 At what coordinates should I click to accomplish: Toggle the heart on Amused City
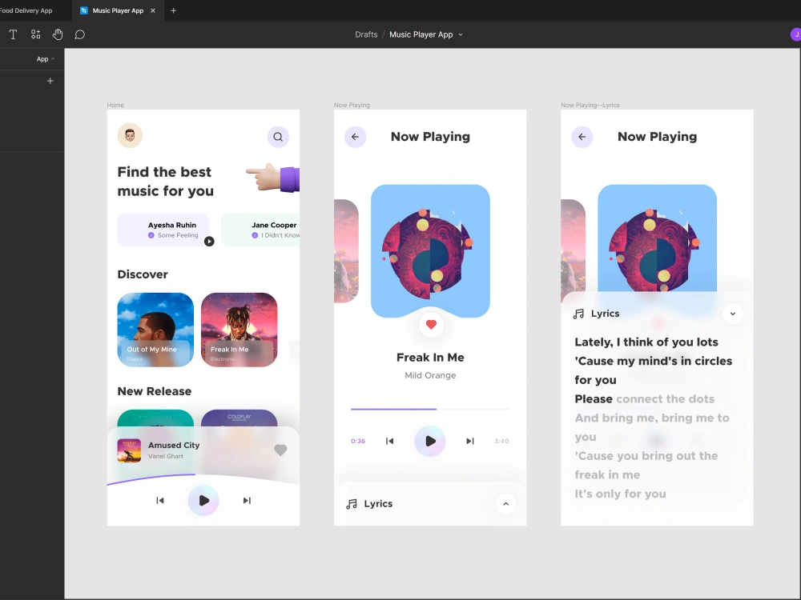coord(280,450)
